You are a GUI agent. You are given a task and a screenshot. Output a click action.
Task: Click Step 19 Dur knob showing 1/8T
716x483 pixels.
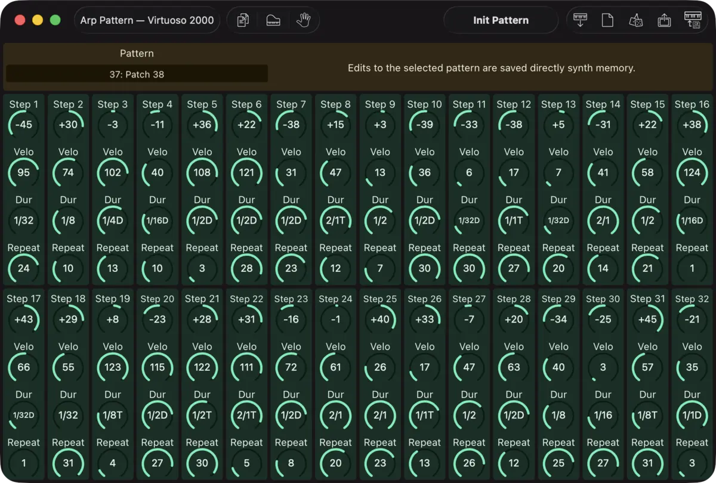point(113,415)
